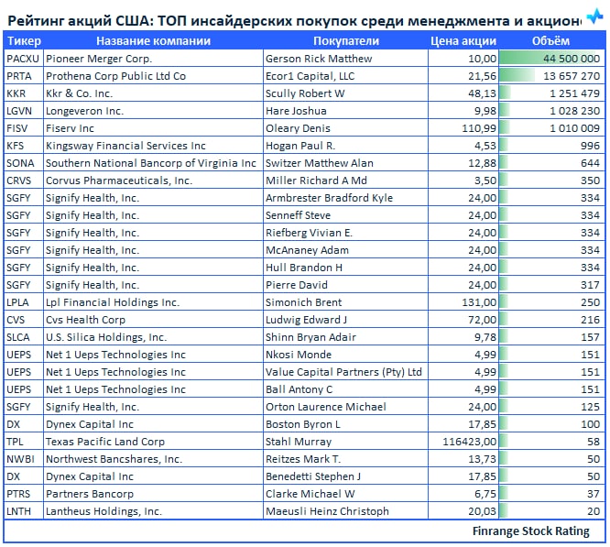Click buyer 'McAnaney Adam'
The width and height of the screenshot is (610, 547).
pos(307,250)
